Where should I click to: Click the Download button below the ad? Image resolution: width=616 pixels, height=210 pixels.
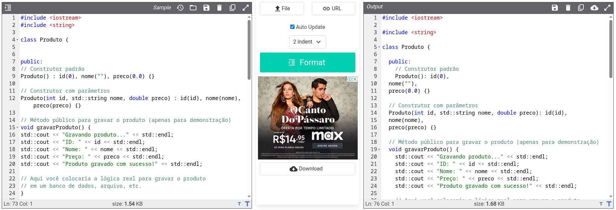click(x=307, y=169)
